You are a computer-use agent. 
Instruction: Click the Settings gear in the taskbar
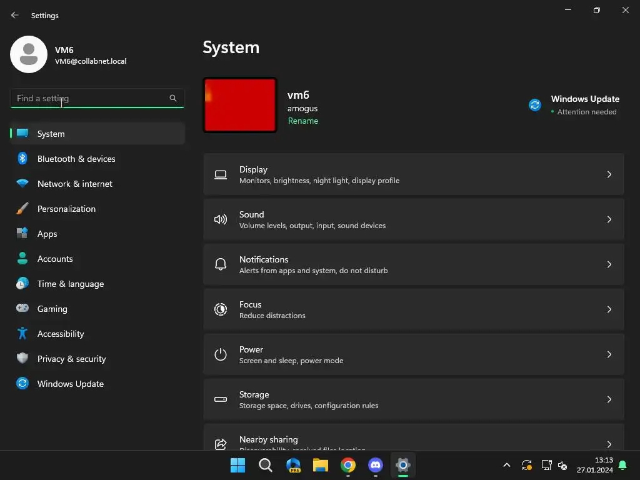tap(403, 465)
